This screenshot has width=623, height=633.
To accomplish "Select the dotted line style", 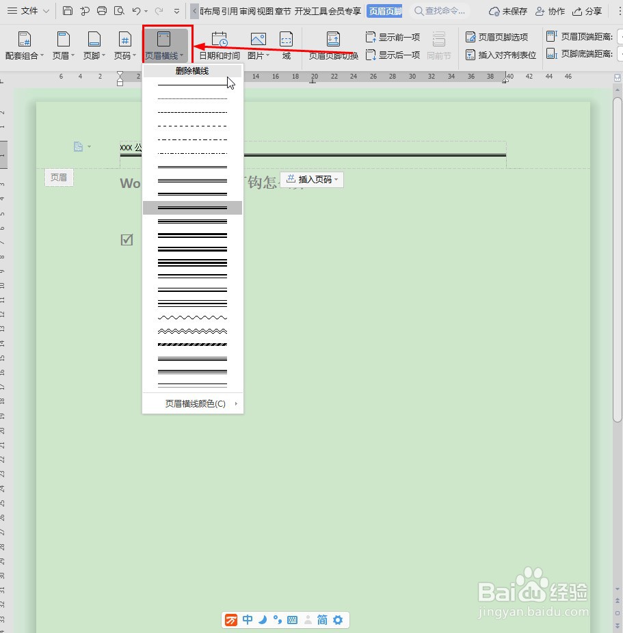I will click(192, 98).
